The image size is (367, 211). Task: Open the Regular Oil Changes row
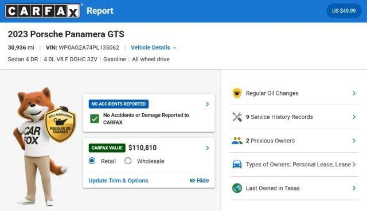coord(294,93)
